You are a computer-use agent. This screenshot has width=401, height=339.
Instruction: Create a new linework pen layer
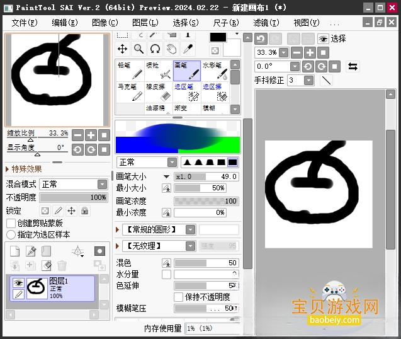point(31,251)
